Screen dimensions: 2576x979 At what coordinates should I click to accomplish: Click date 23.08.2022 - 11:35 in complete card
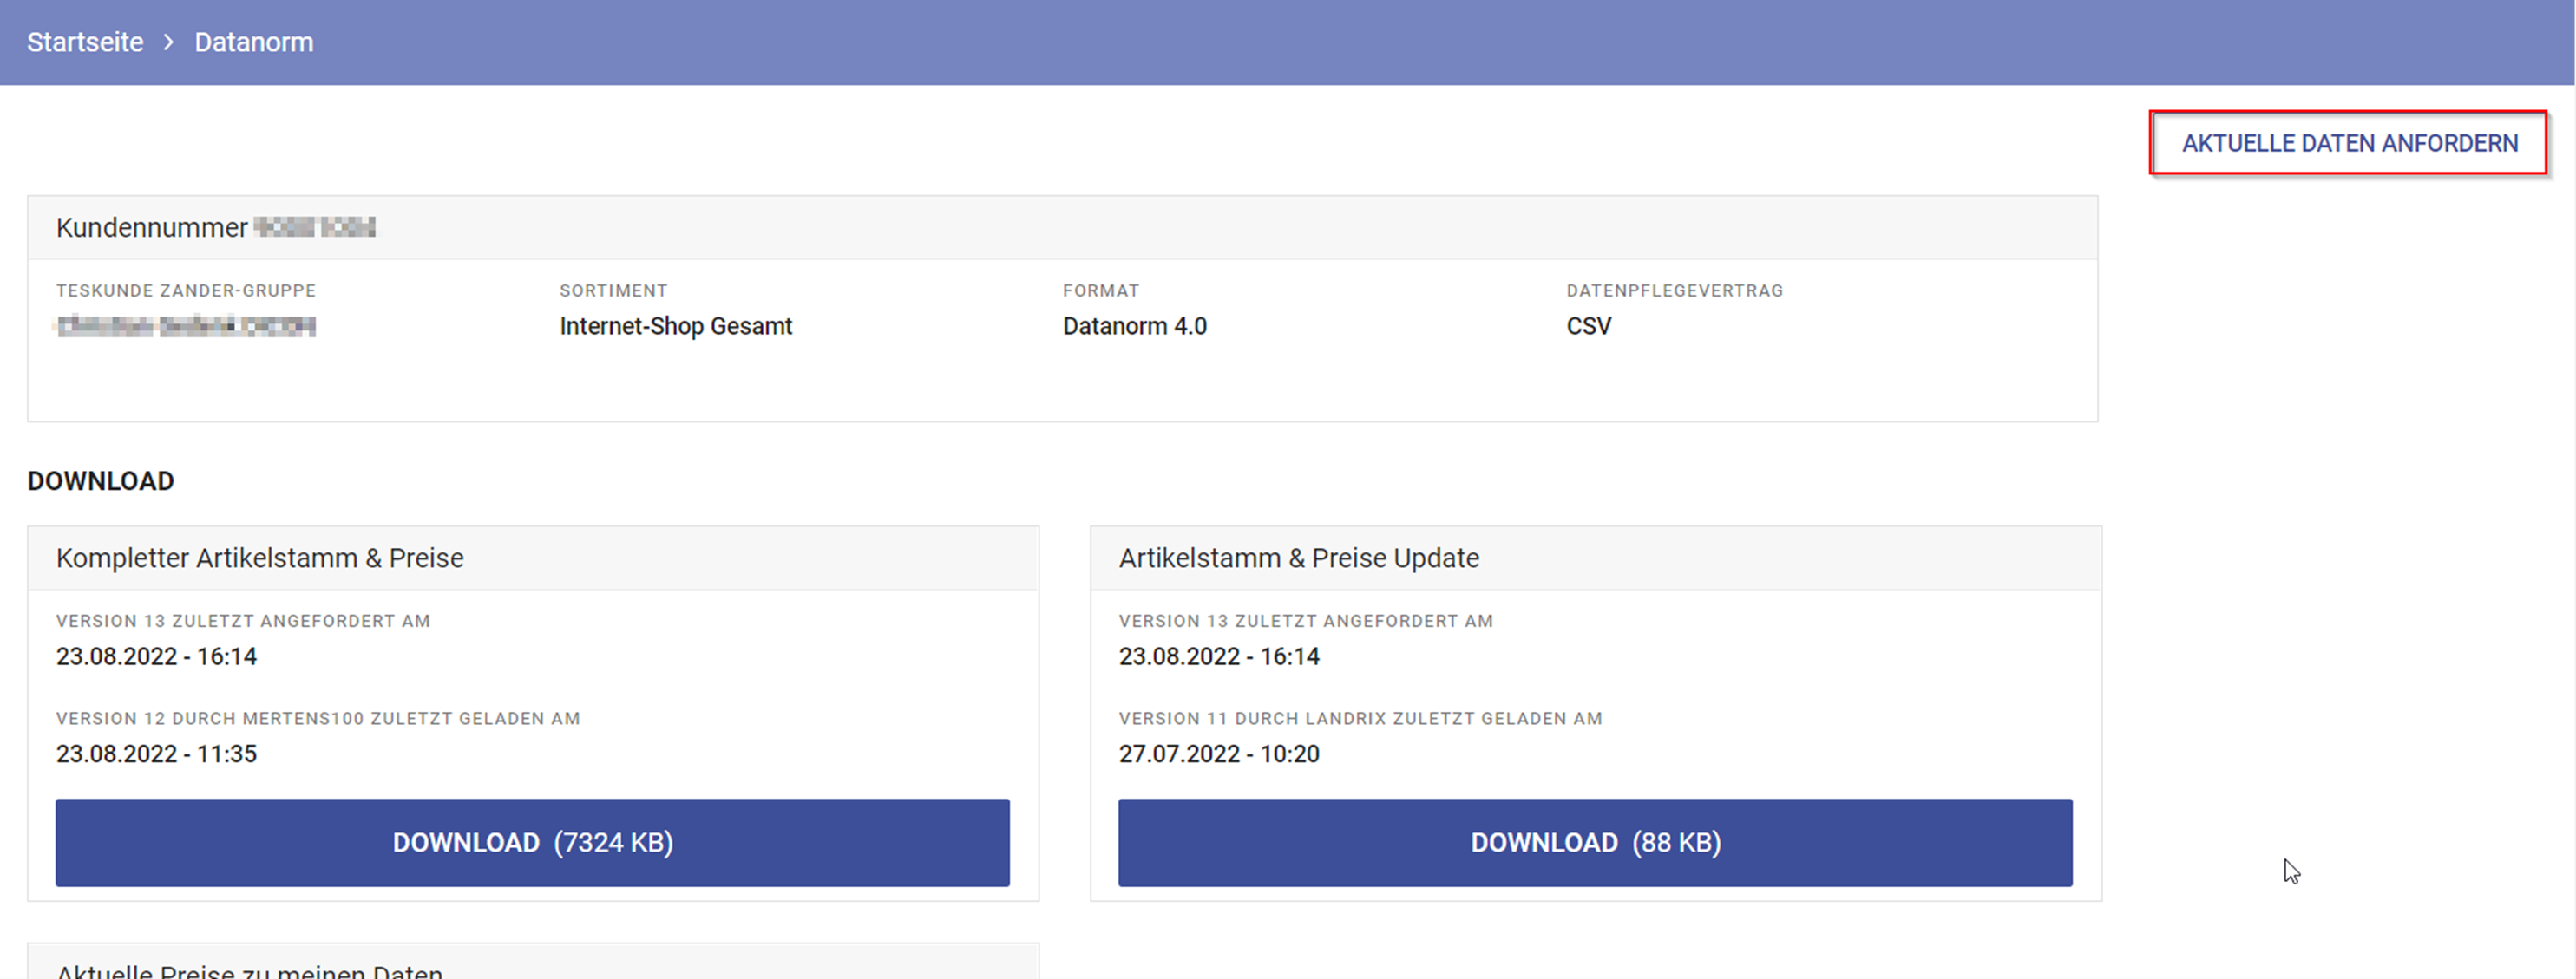tap(156, 754)
